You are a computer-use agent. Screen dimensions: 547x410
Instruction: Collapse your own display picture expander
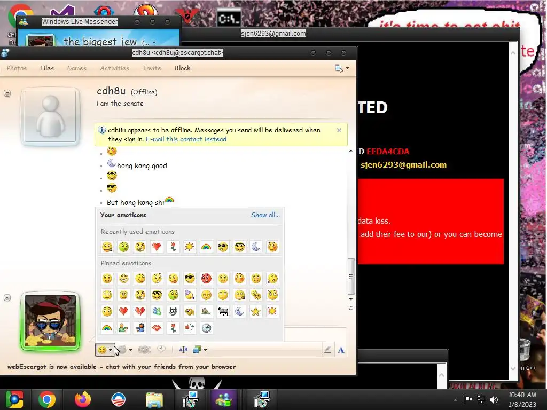click(7, 298)
